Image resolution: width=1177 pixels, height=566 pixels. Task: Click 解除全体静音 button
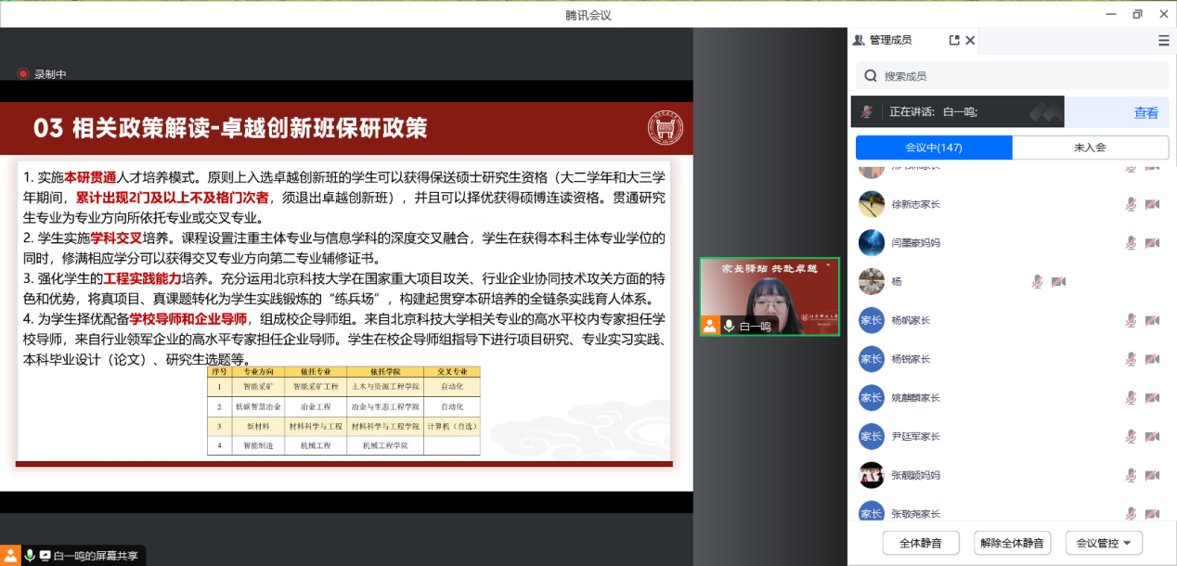pos(1012,543)
